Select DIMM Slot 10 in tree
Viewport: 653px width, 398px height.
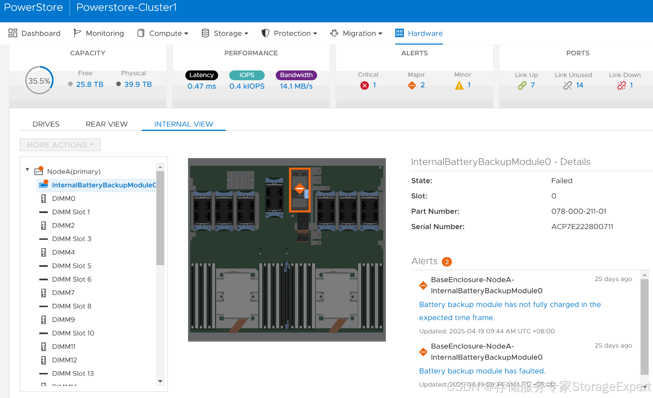pyautogui.click(x=73, y=333)
